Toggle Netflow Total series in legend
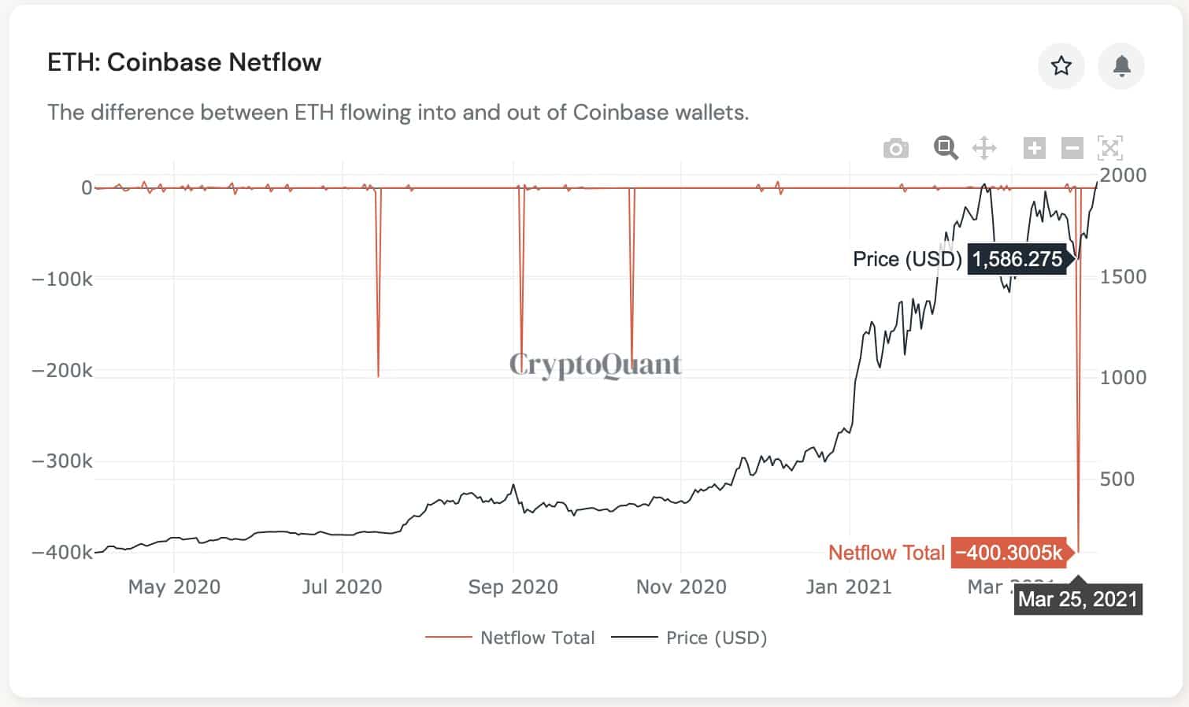Screen dimensions: 1189x707 (537, 638)
